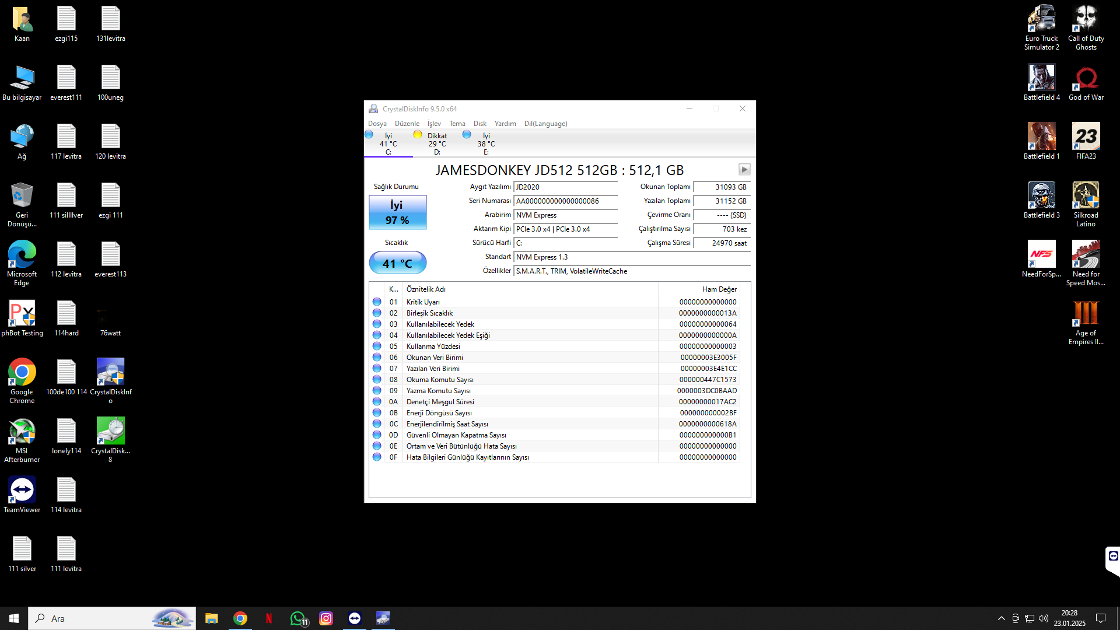The height and width of the screenshot is (630, 1120).
Task: Open the Dil(Language) menu
Action: [545, 124]
